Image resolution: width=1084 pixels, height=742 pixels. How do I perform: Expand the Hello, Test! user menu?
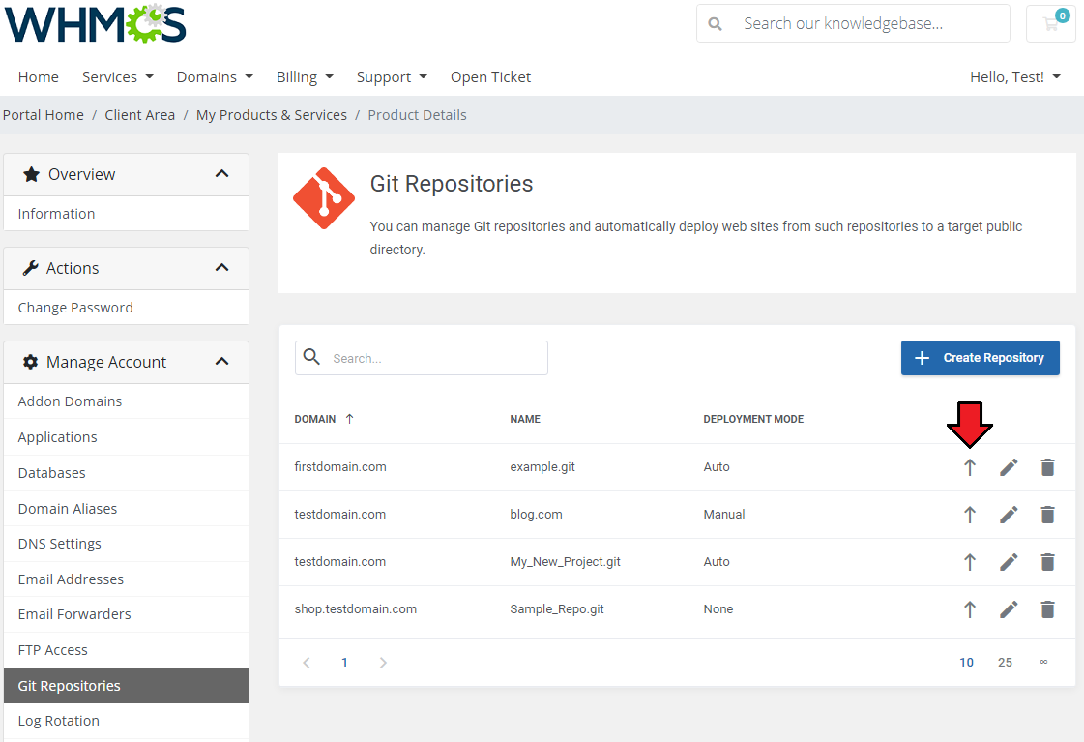coord(1014,77)
